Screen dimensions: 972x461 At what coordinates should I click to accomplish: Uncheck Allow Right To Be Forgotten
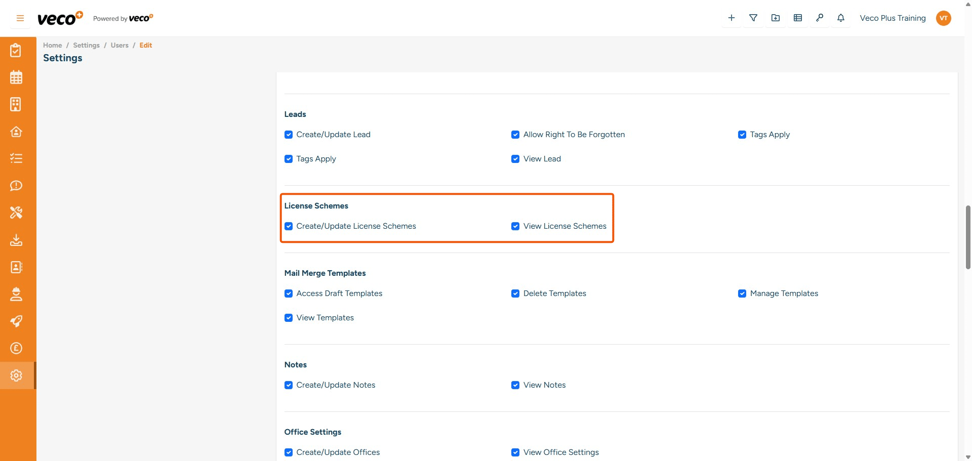pos(515,135)
